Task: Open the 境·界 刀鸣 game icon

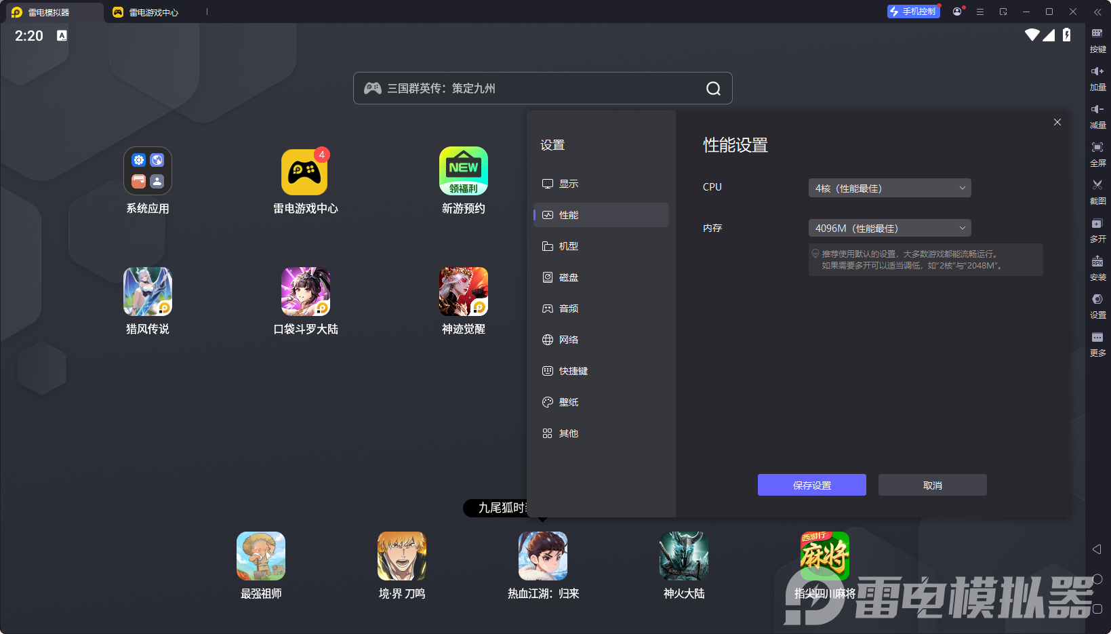Action: (402, 556)
